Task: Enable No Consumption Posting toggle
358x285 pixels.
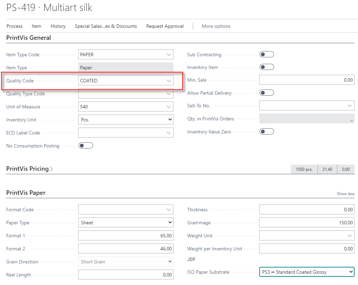Action: click(x=86, y=146)
